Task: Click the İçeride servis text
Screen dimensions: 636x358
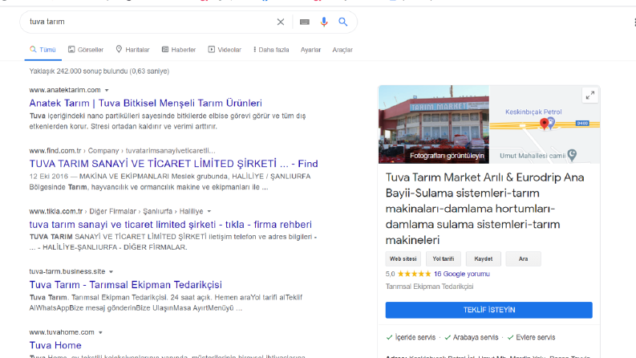Action: 415,338
